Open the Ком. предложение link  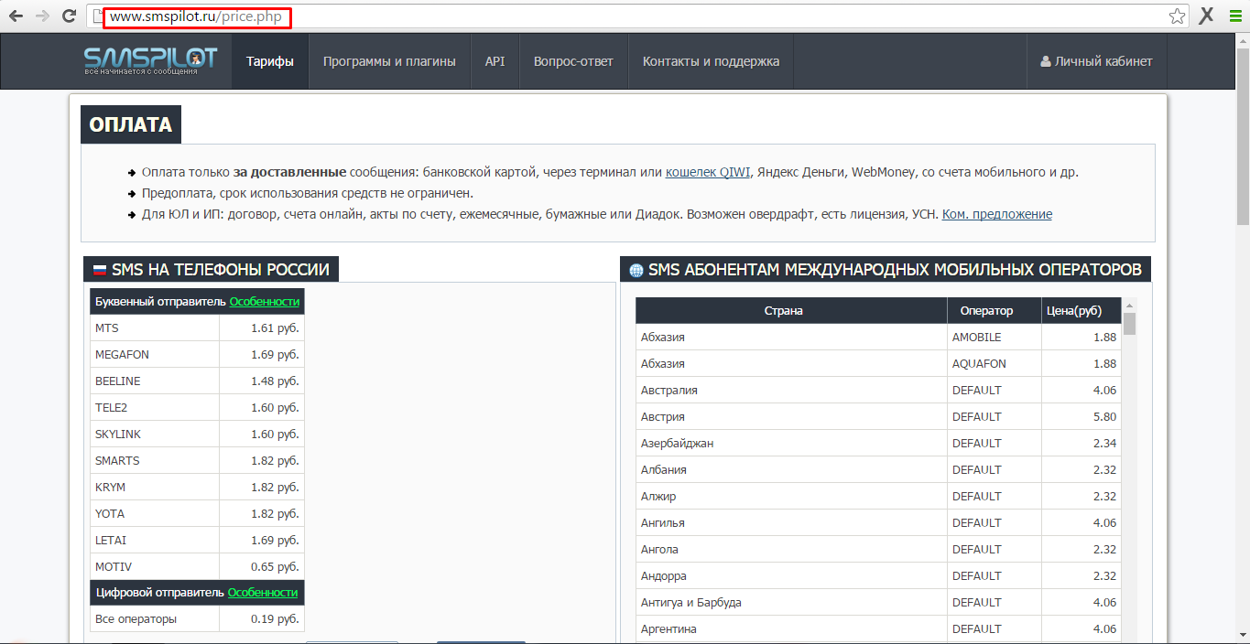[x=997, y=214]
